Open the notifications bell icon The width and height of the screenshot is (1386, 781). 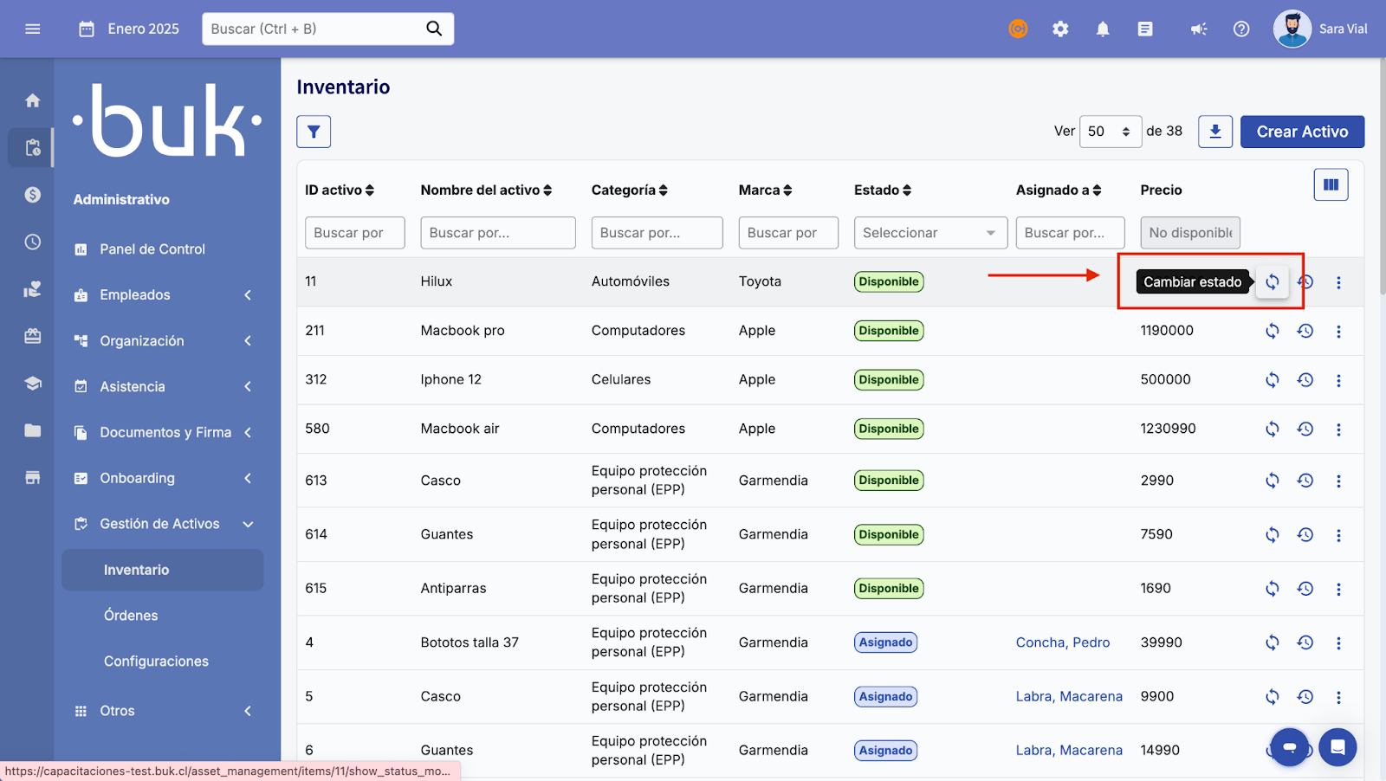(1103, 29)
